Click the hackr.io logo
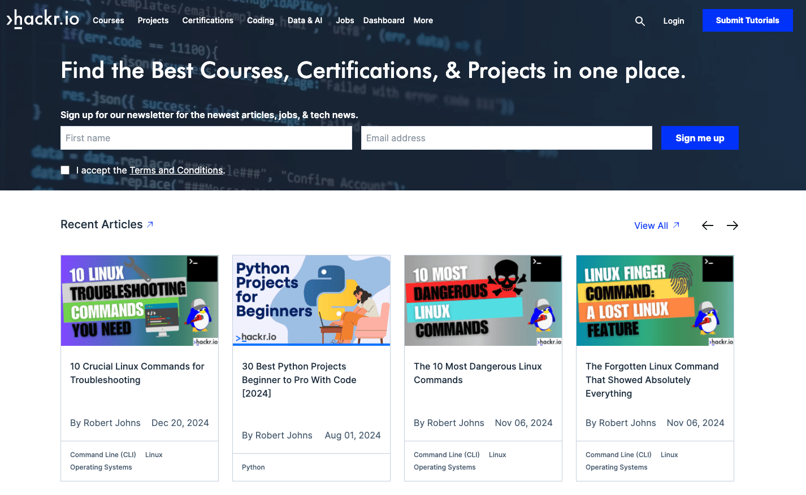Viewport: 806px width, 495px height. (43, 19)
